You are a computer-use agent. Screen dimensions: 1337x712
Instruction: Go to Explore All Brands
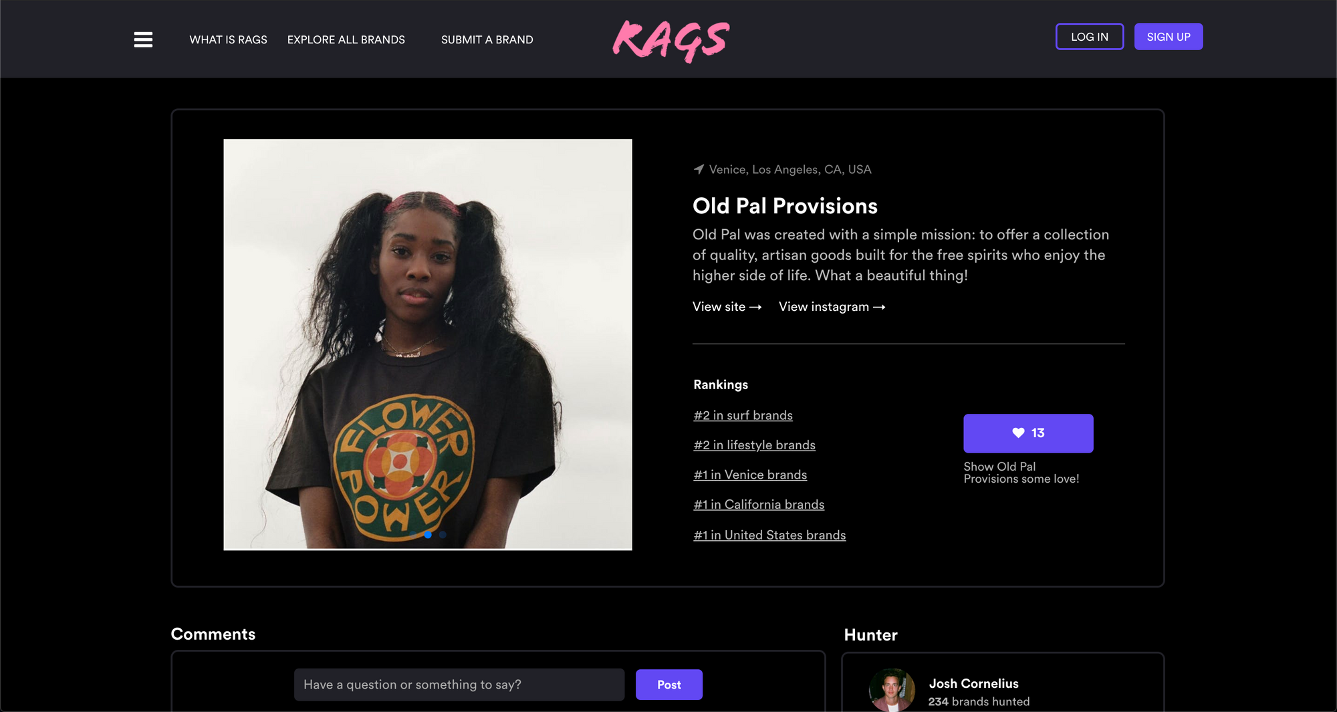(x=346, y=39)
